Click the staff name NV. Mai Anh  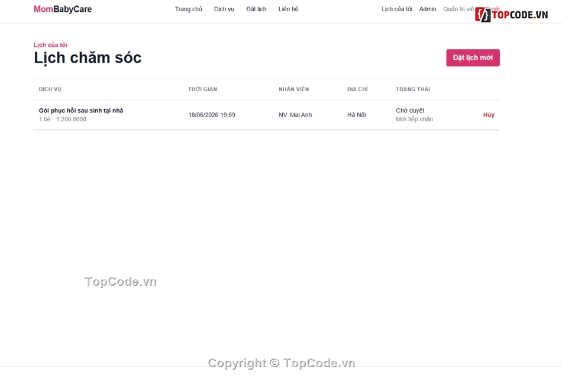click(295, 115)
